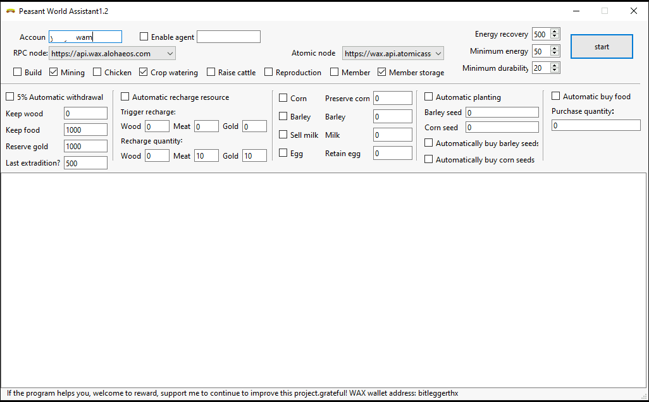Image resolution: width=649 pixels, height=402 pixels.
Task: Click Trigger recharge Wood field
Action: coord(158,126)
